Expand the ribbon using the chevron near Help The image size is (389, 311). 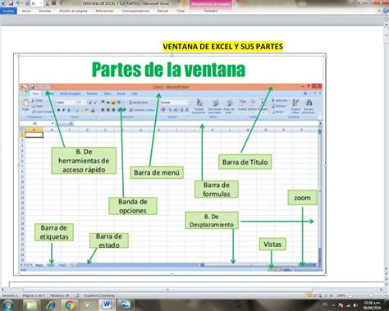(x=379, y=11)
